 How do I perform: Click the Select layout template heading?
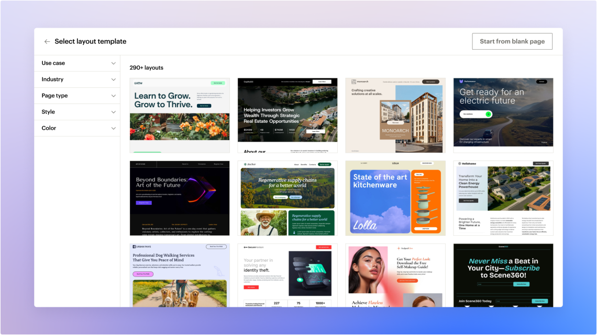[91, 42]
